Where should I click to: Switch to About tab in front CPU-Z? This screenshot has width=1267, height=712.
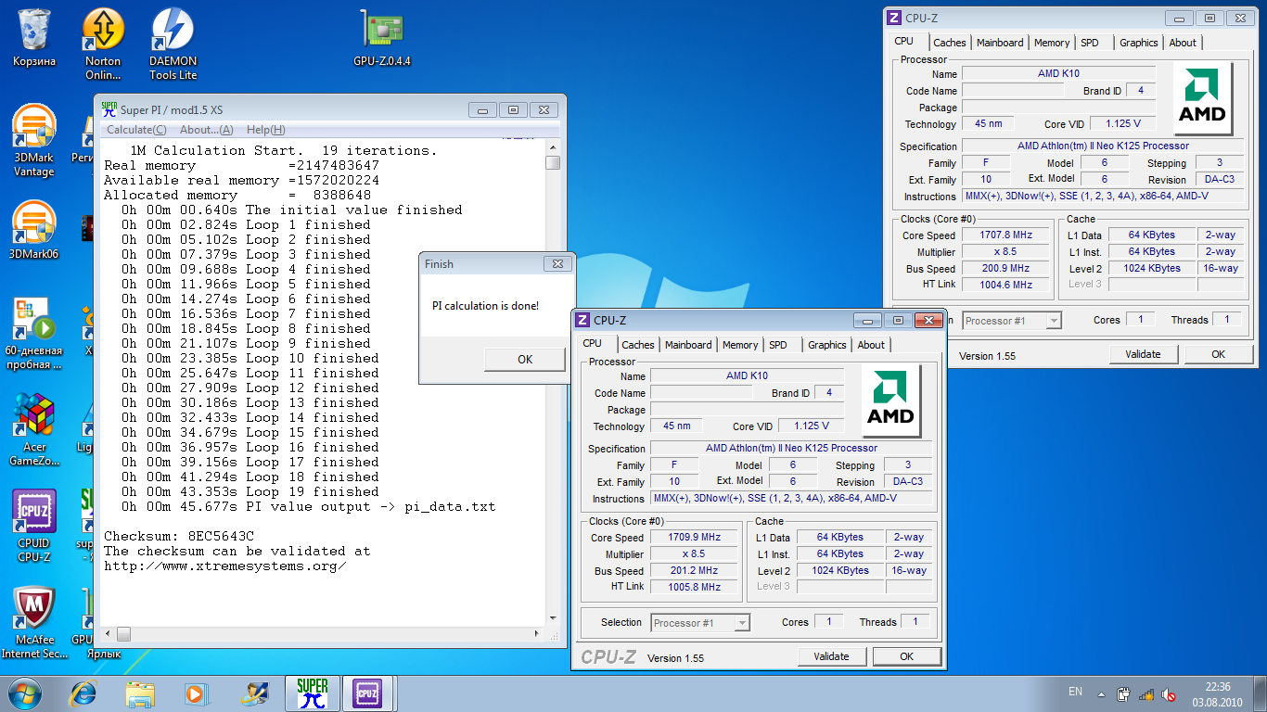871,345
